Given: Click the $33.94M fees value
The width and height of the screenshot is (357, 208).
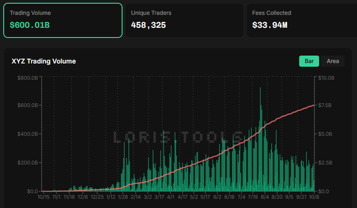Looking at the screenshot, I should [270, 25].
